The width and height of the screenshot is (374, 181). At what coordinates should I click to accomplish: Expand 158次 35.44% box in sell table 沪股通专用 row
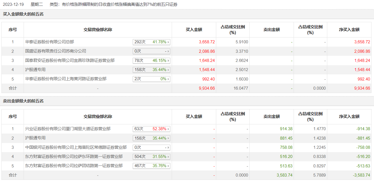click(151, 138)
